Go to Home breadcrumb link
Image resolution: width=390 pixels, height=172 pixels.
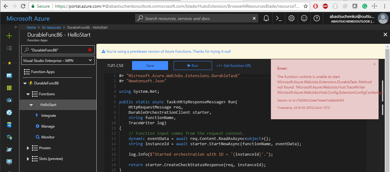(31, 27)
